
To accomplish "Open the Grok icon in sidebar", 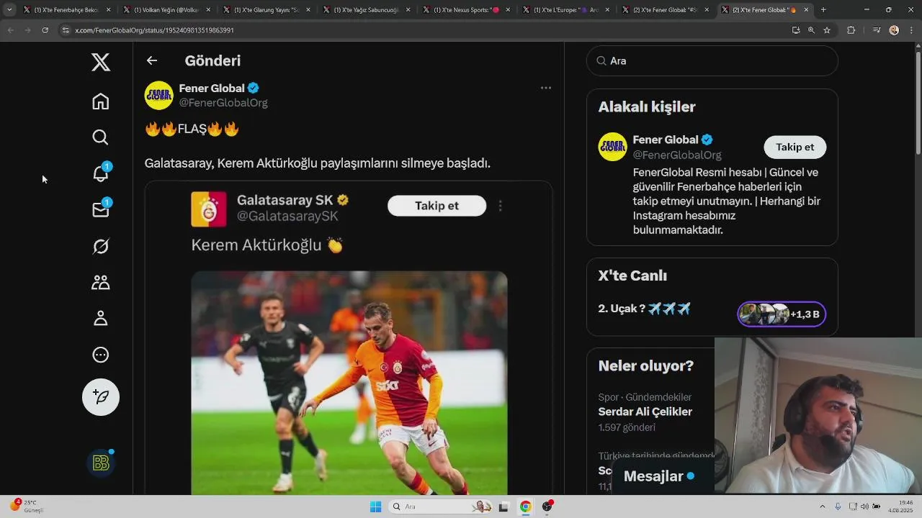I will 101,246.
